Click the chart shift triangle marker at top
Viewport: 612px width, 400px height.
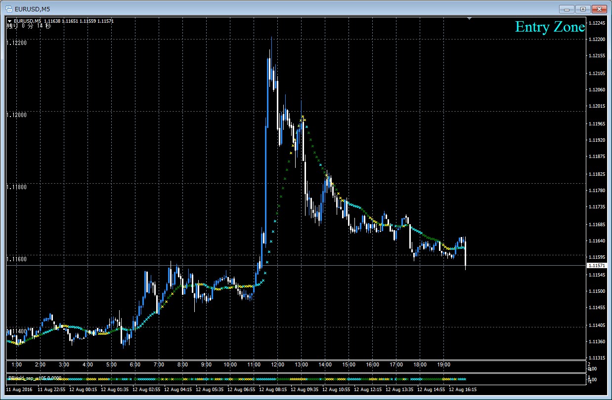[469, 18]
